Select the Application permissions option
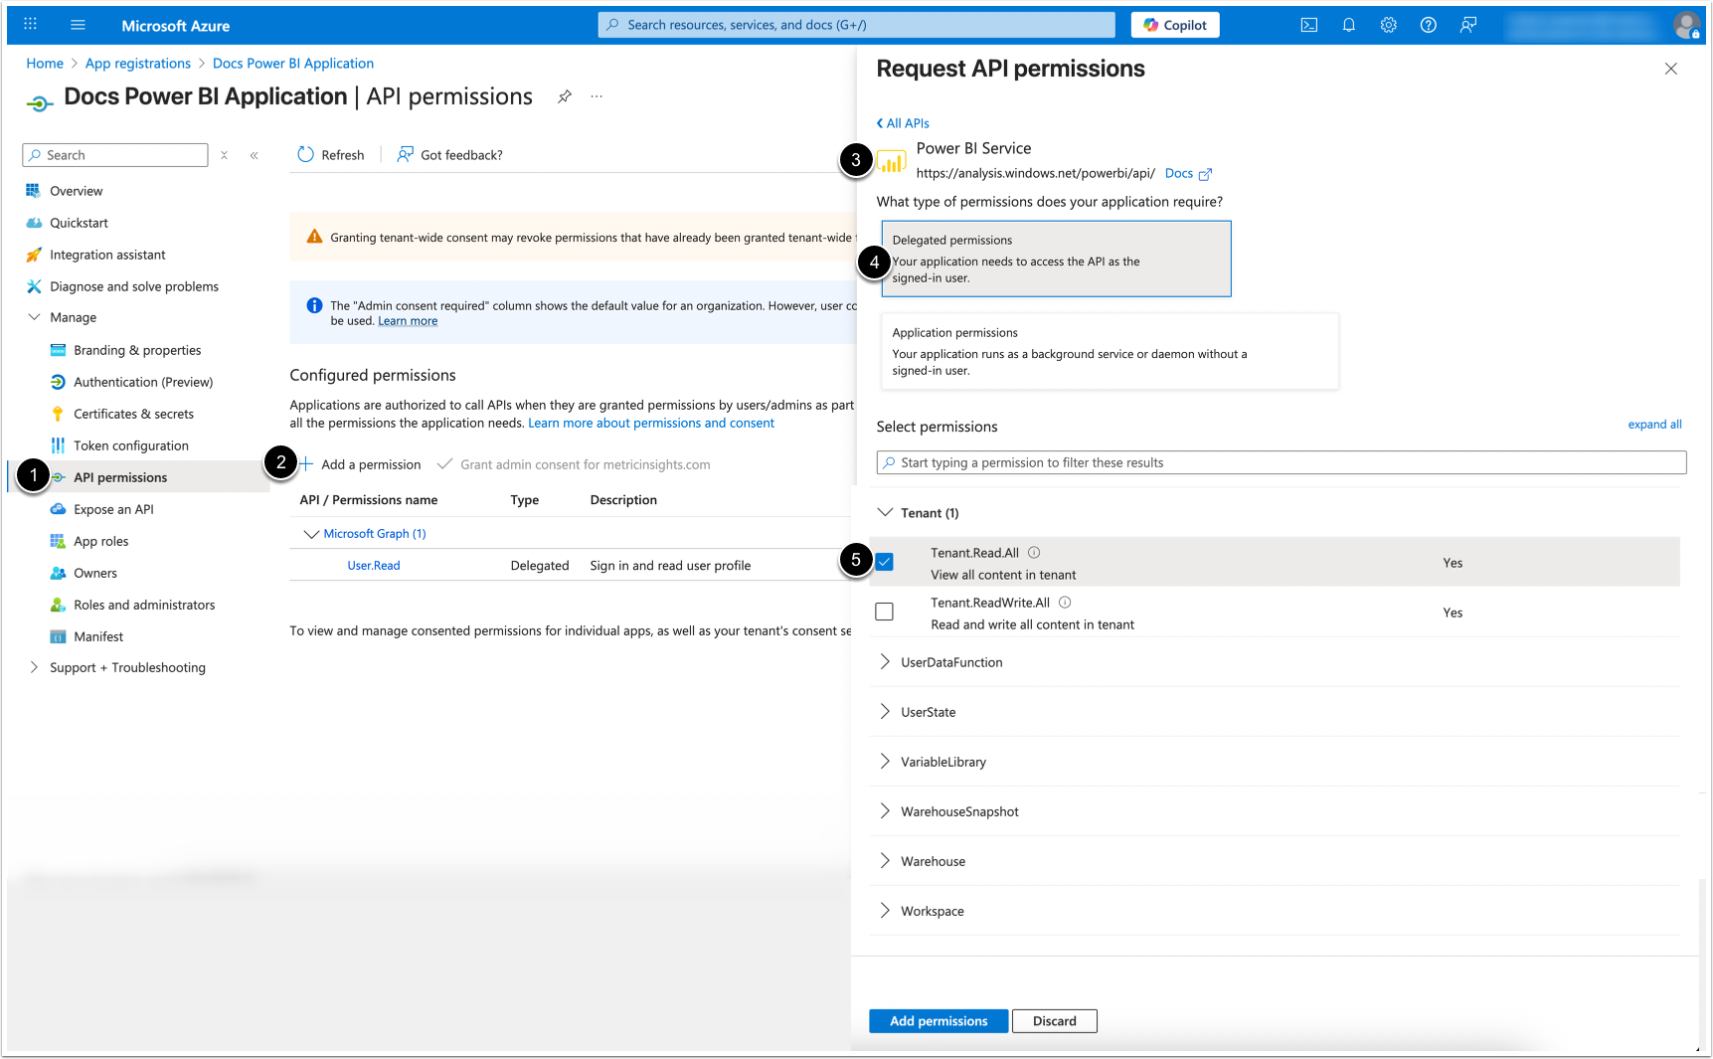The height and width of the screenshot is (1059, 1713). (1109, 351)
